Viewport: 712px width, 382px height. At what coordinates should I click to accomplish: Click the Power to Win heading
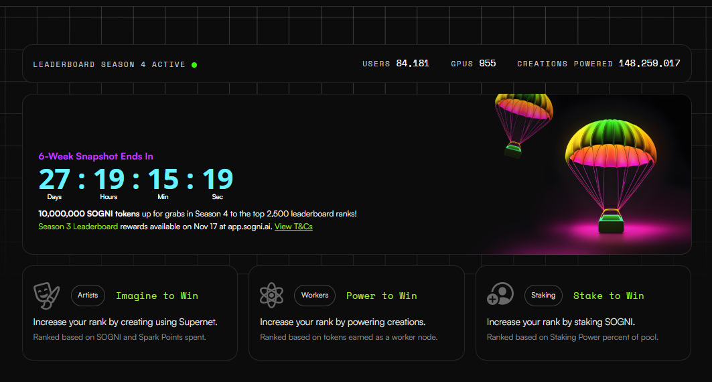point(381,296)
